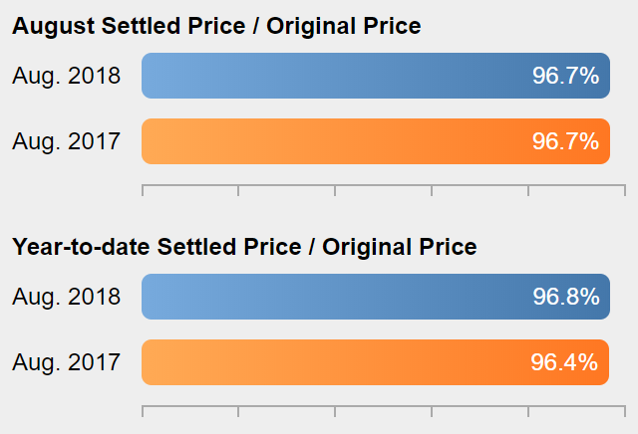The height and width of the screenshot is (434, 638).
Task: Click the axis line under the August chart
Action: coord(384,185)
